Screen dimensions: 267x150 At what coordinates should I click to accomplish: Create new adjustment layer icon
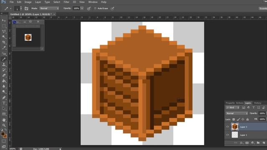pos(252,143)
